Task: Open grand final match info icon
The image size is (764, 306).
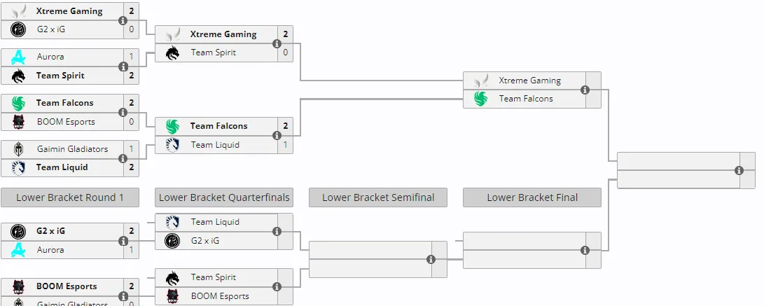Action: pyautogui.click(x=739, y=171)
